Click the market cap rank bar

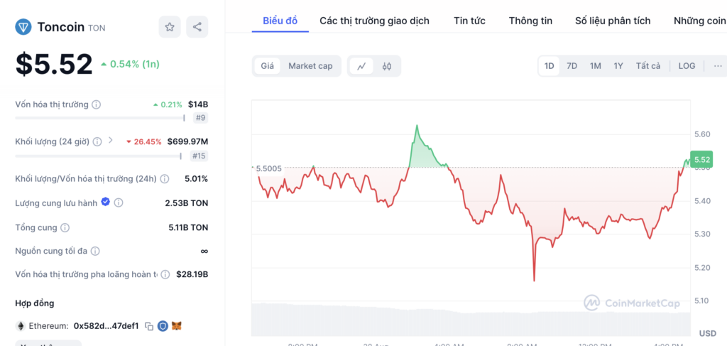(x=100, y=118)
